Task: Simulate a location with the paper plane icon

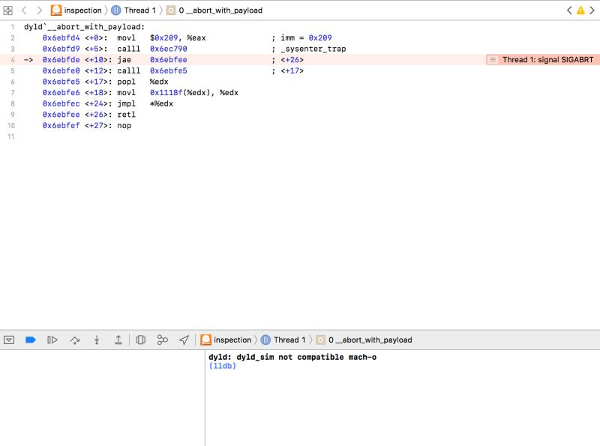Action: coord(183,340)
